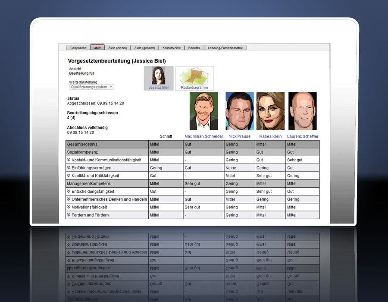Switch to the Benefits tab
This screenshot has width=388, height=302.
pyautogui.click(x=194, y=47)
